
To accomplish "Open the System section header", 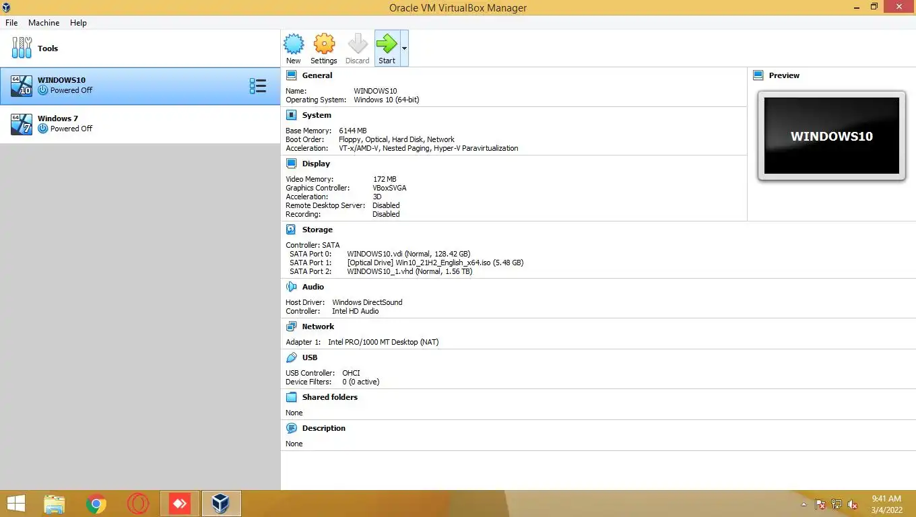I will [317, 115].
